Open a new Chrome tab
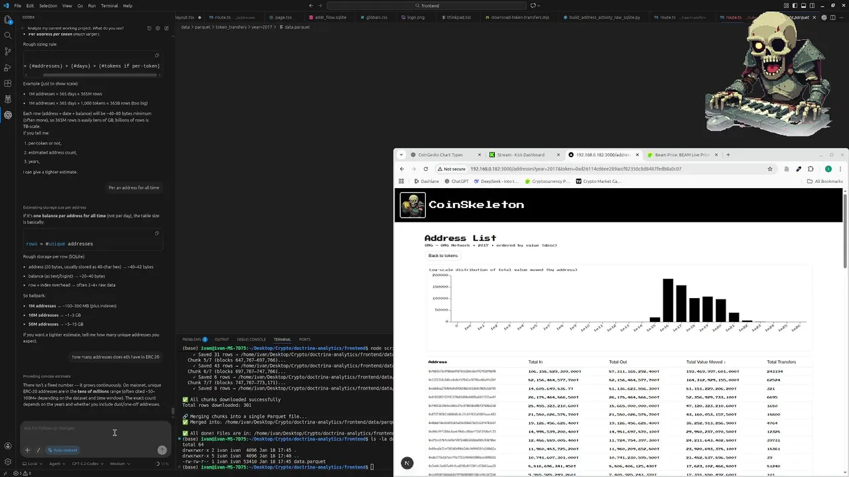The image size is (849, 477). coord(728,155)
